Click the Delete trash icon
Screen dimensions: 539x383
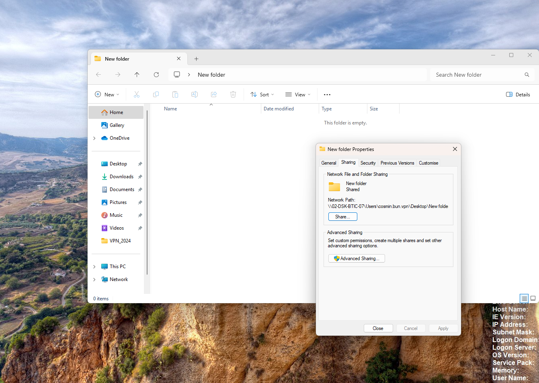233,94
